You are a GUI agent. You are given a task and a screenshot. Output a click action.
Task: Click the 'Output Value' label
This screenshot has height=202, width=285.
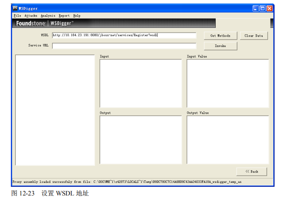point(198,113)
